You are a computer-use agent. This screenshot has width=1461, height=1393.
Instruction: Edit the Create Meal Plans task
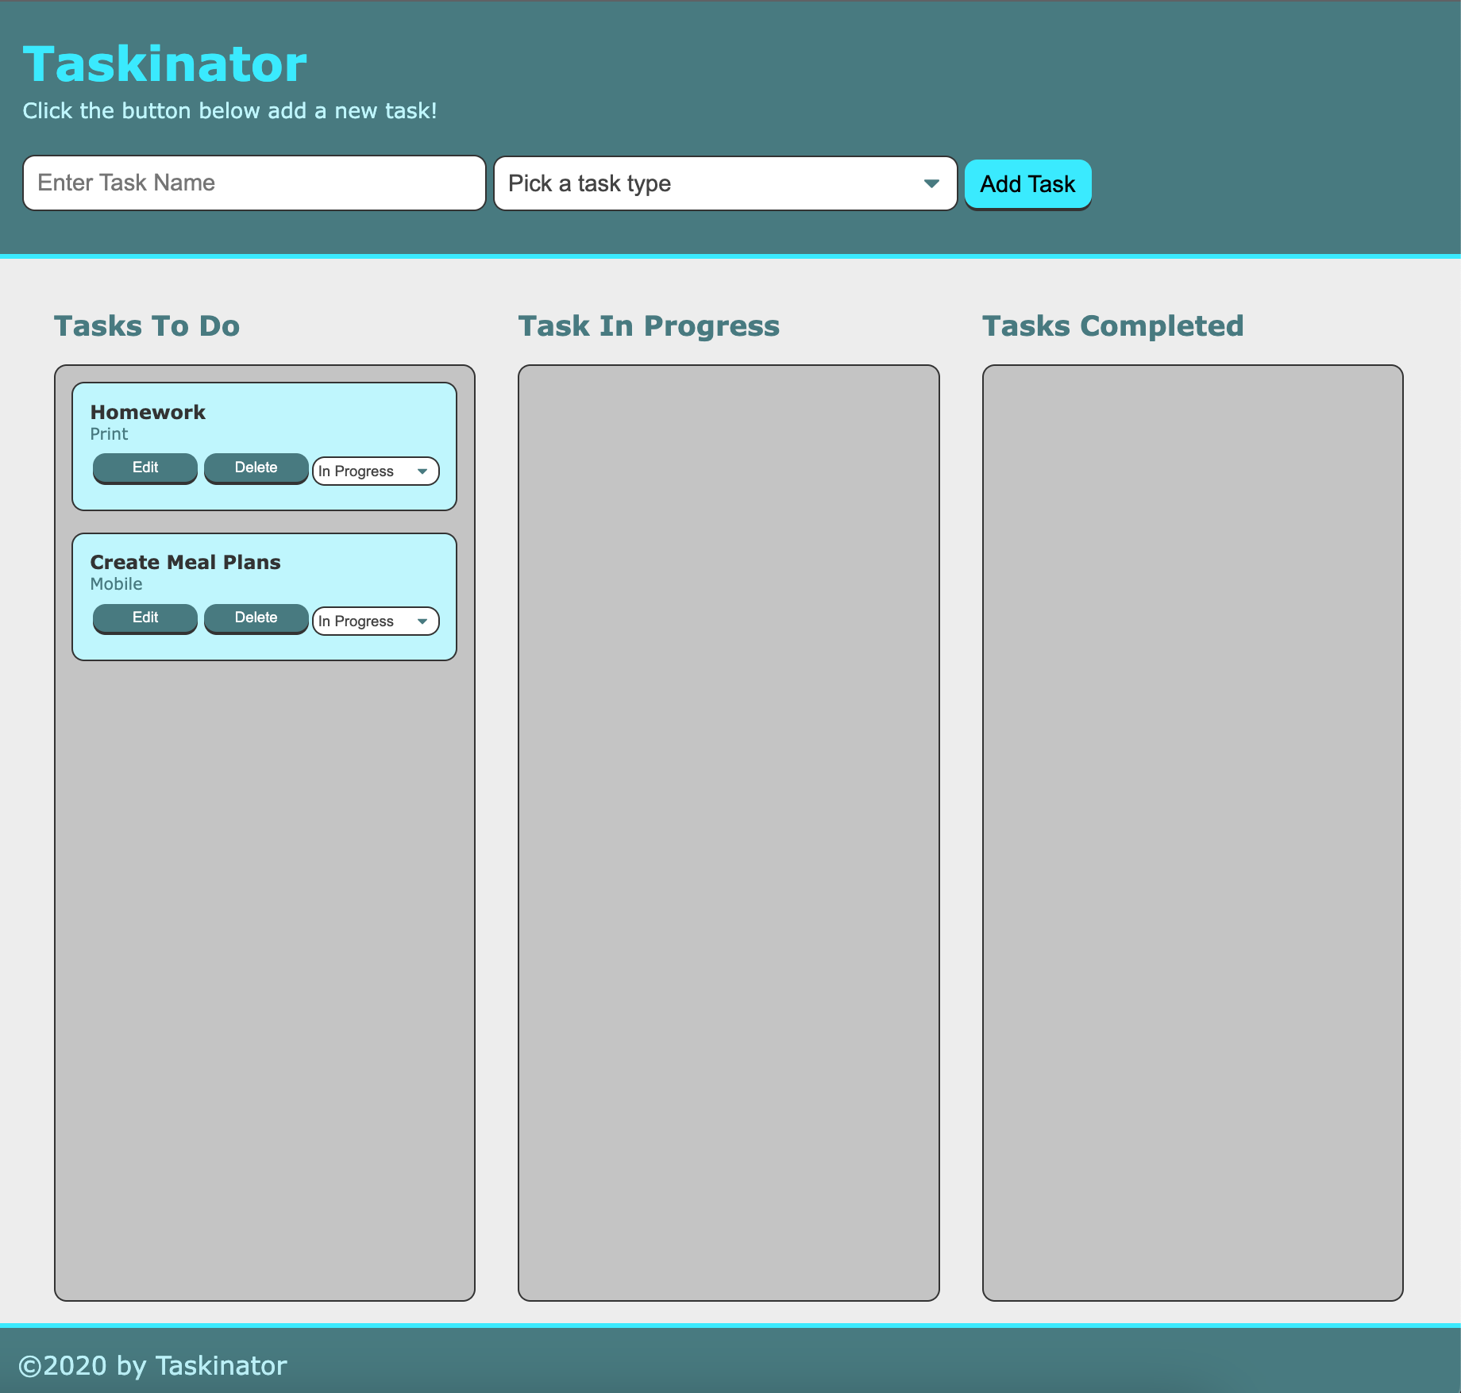(145, 618)
